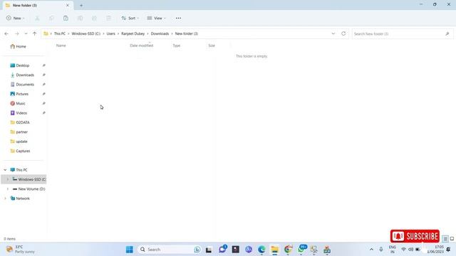Go up one folder level
456x256 pixels.
pyautogui.click(x=34, y=33)
